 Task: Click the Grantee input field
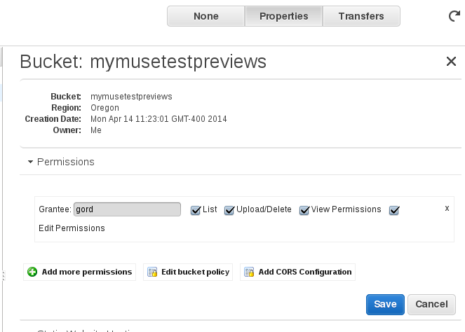(127, 209)
